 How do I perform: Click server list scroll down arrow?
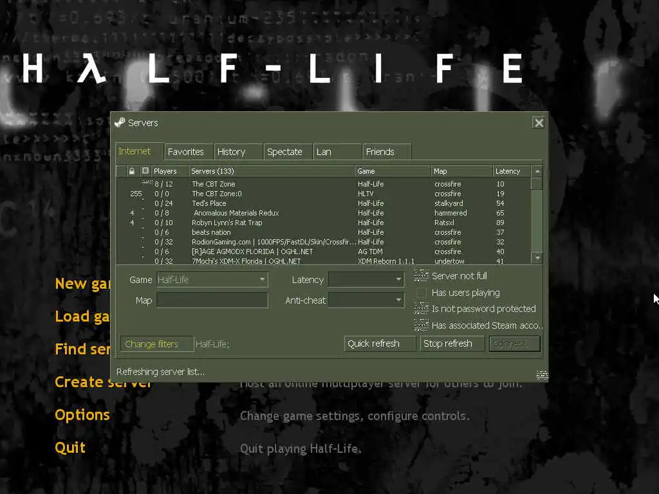(537, 257)
